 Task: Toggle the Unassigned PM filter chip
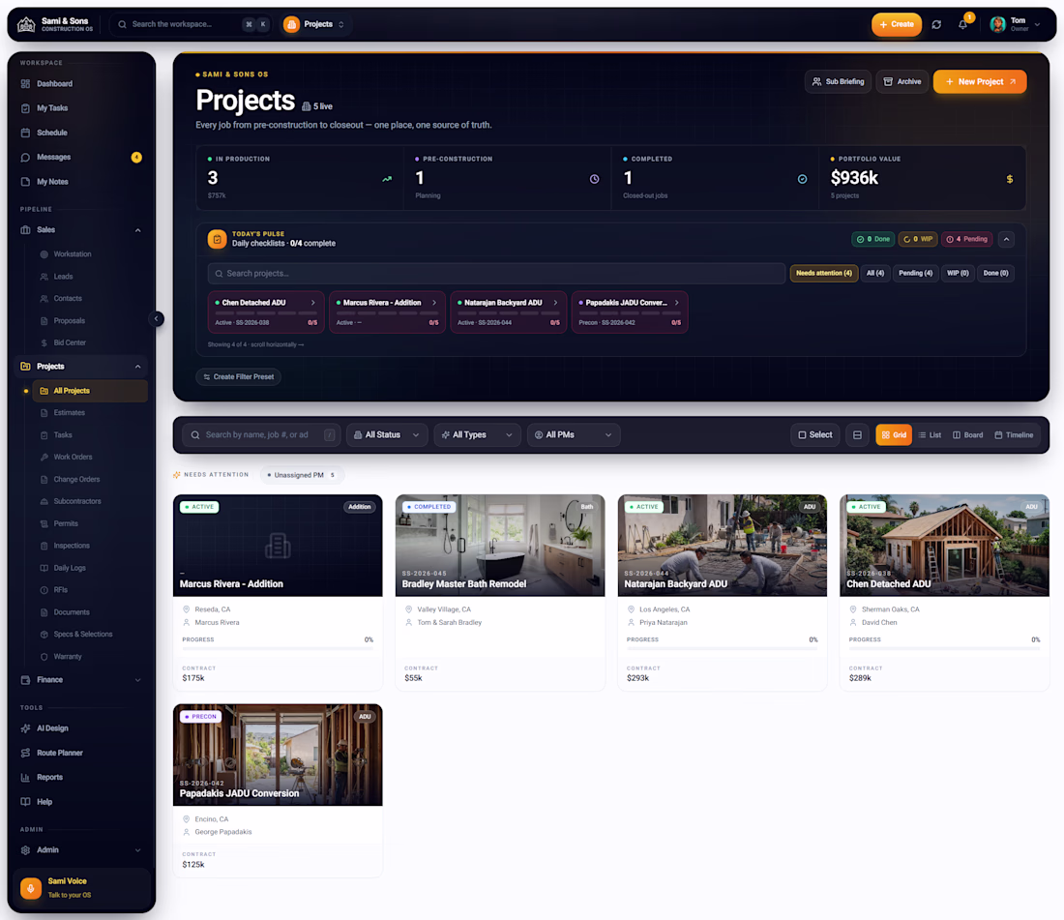301,475
